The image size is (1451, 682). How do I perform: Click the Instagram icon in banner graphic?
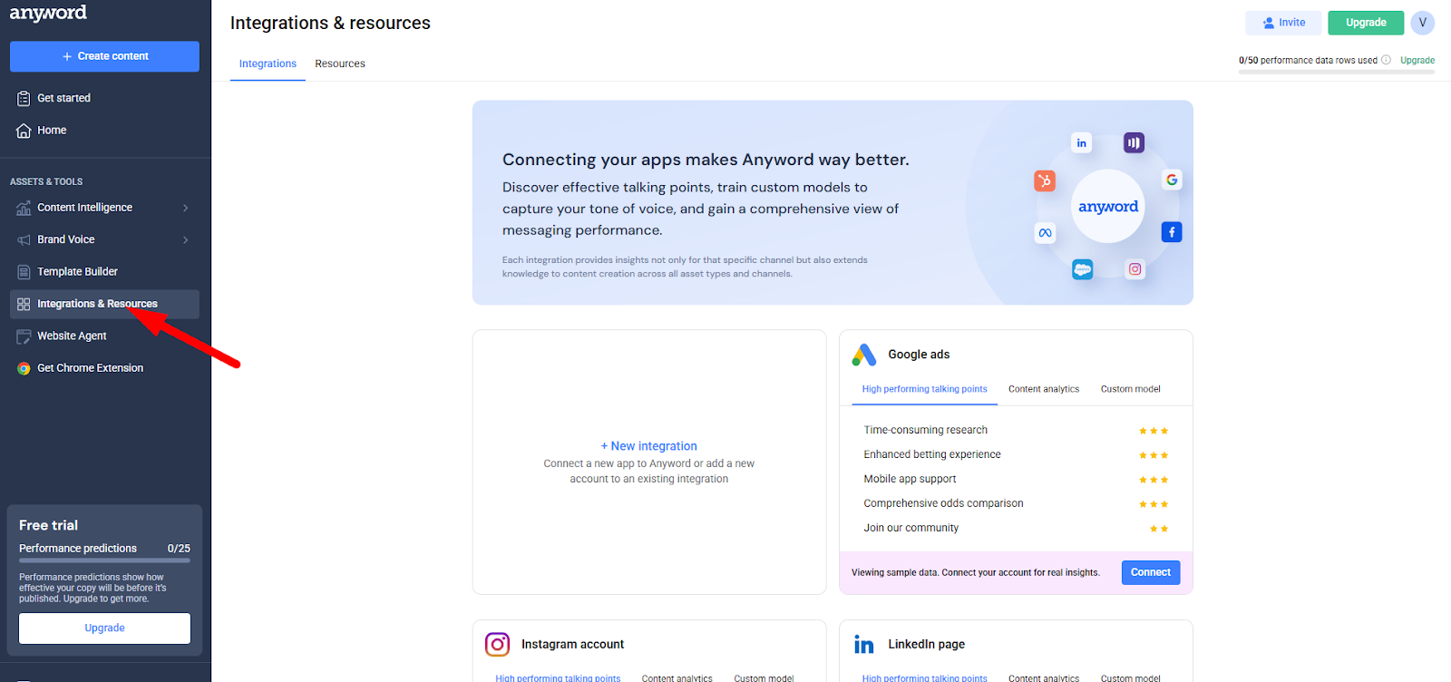click(1135, 269)
